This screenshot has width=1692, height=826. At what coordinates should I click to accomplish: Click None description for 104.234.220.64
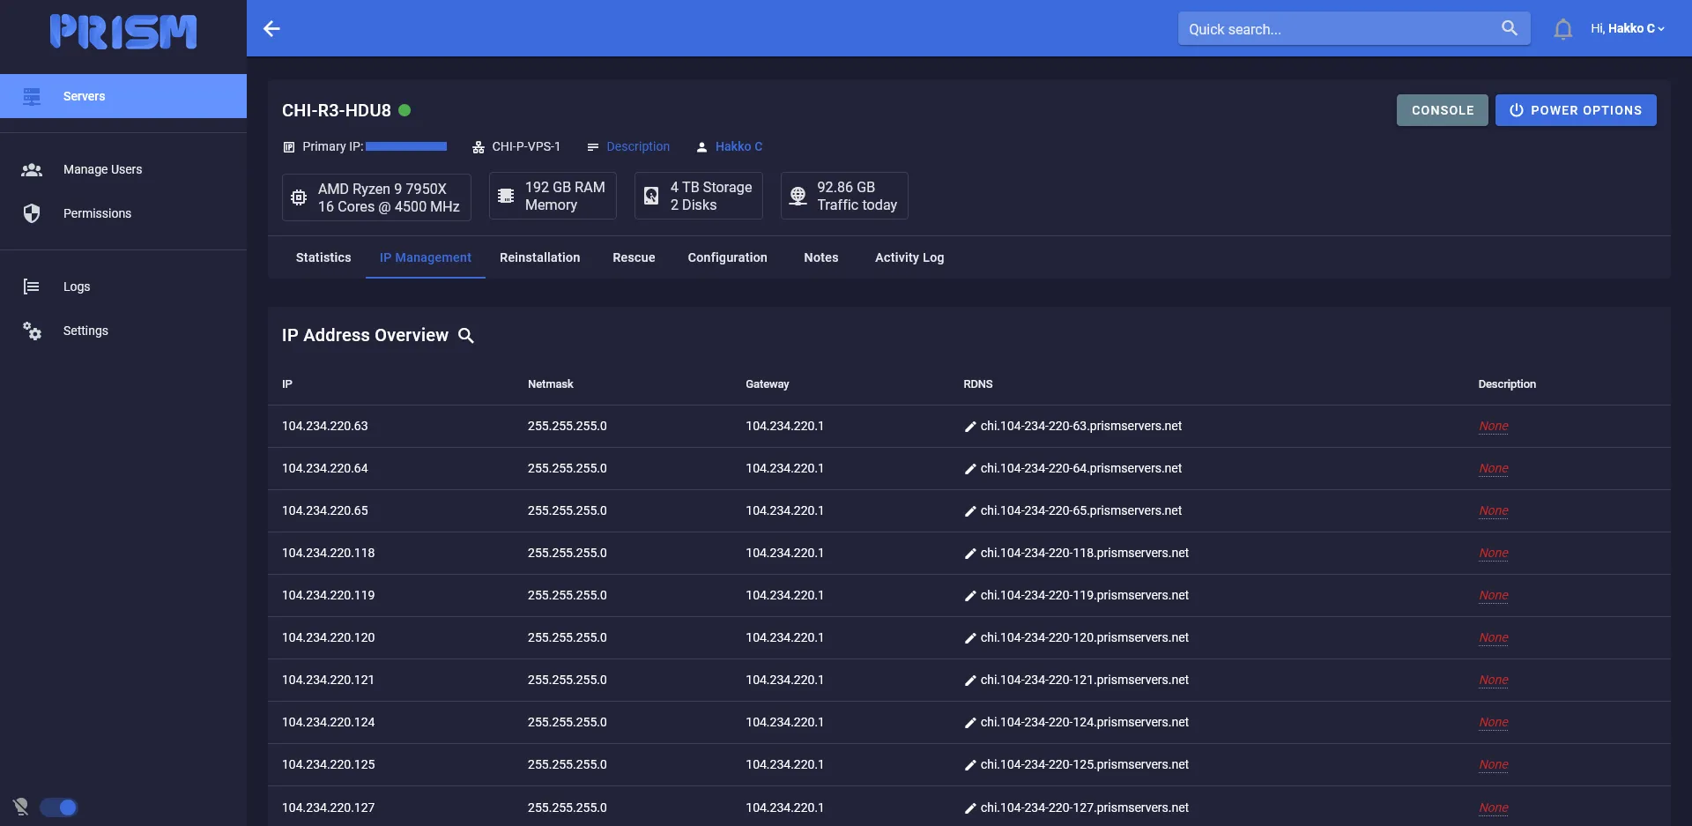coord(1493,468)
